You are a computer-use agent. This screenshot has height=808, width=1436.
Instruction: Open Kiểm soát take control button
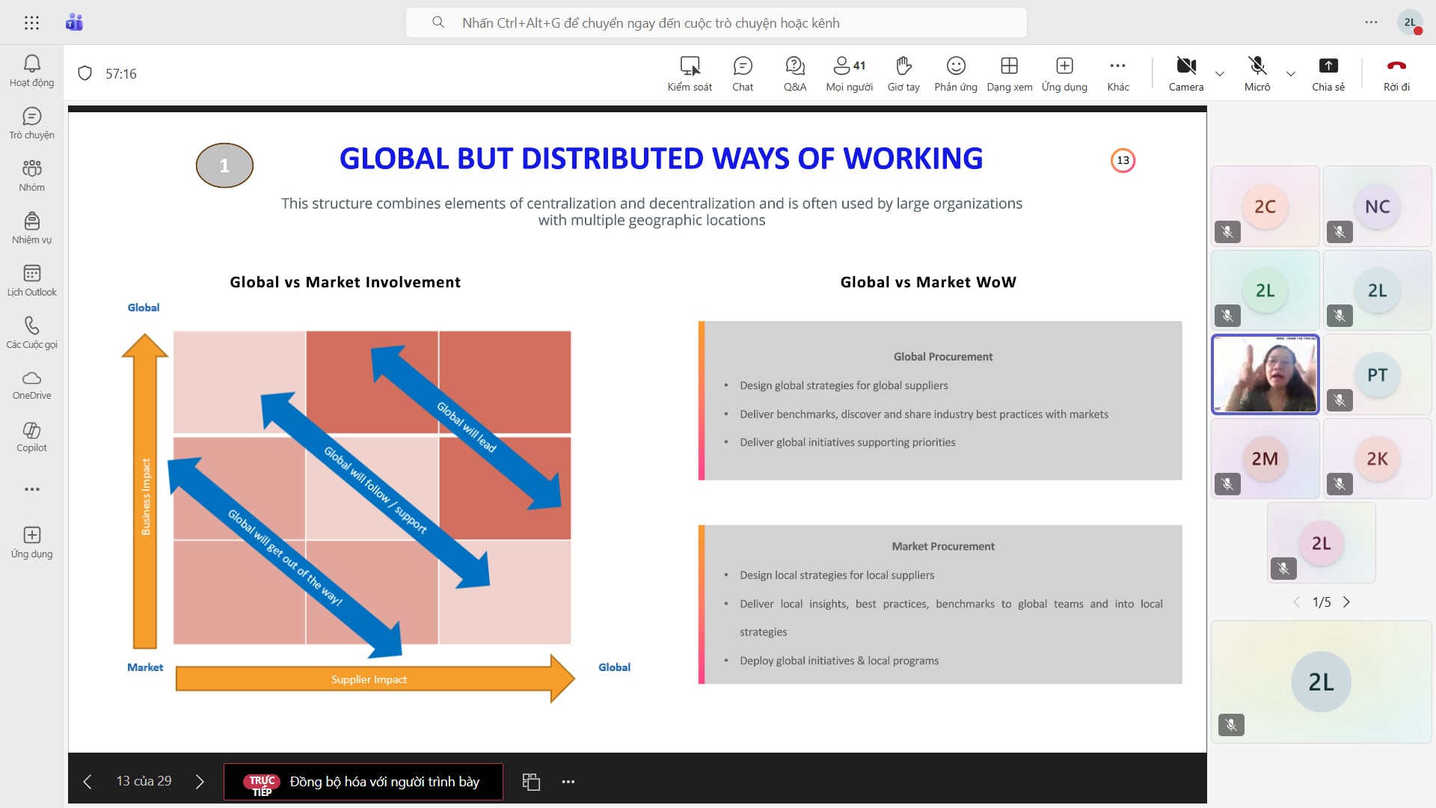(x=689, y=73)
